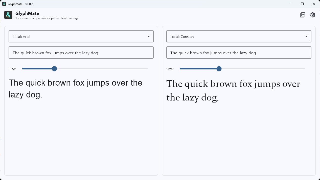The image size is (320, 180).
Task: Click the GlyphMate ampersand logo in header
Action: point(8,15)
